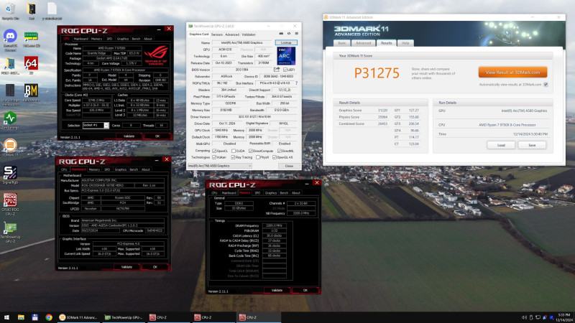Open the green memory-stick desktop shortcut
The image size is (575, 323).
[x=31, y=39]
